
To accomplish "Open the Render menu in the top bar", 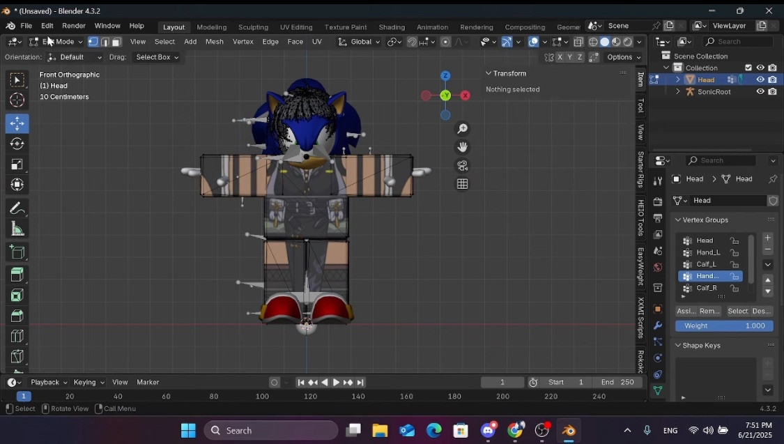I will [74, 26].
